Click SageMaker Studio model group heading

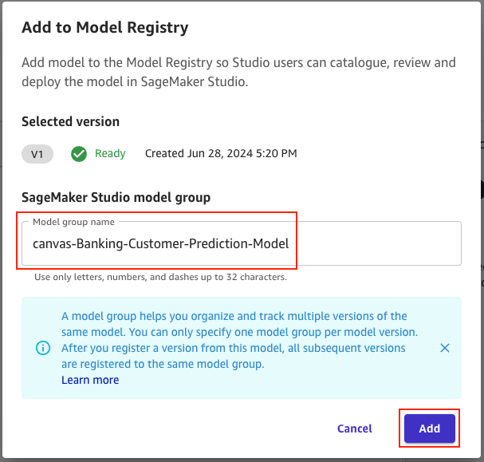point(116,197)
